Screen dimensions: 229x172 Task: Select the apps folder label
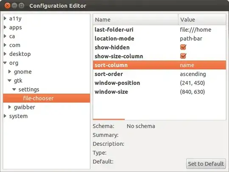[x=16, y=28]
